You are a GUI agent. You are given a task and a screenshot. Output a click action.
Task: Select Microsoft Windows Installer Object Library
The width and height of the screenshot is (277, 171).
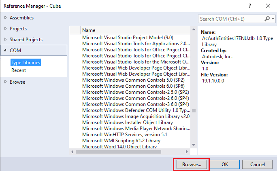(128, 122)
